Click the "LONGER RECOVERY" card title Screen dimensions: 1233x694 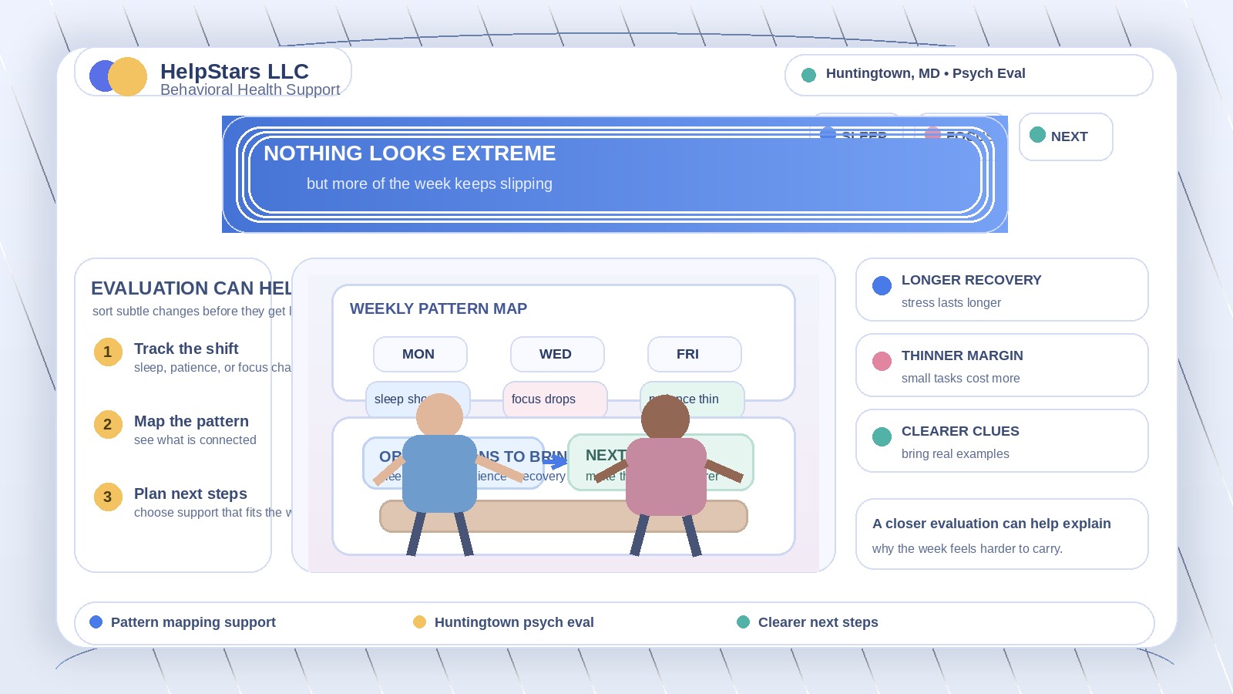click(x=971, y=280)
